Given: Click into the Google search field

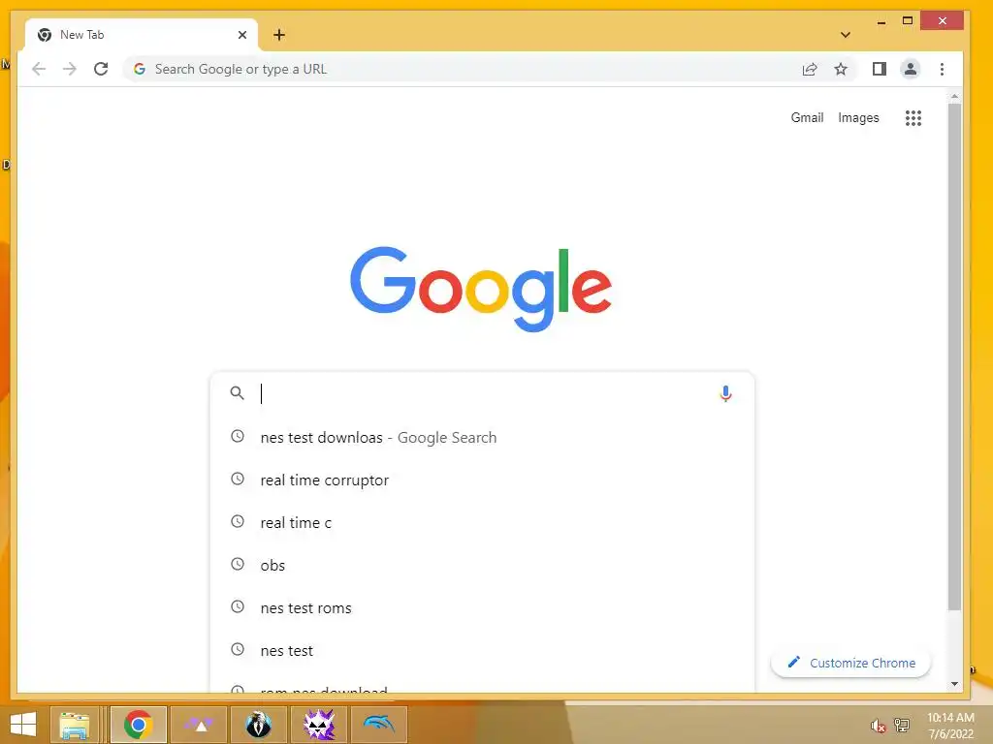Looking at the screenshot, I should (x=481, y=393).
